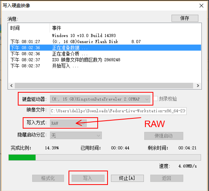Close the 写入硬盘映像 dialog

click(x=201, y=6)
